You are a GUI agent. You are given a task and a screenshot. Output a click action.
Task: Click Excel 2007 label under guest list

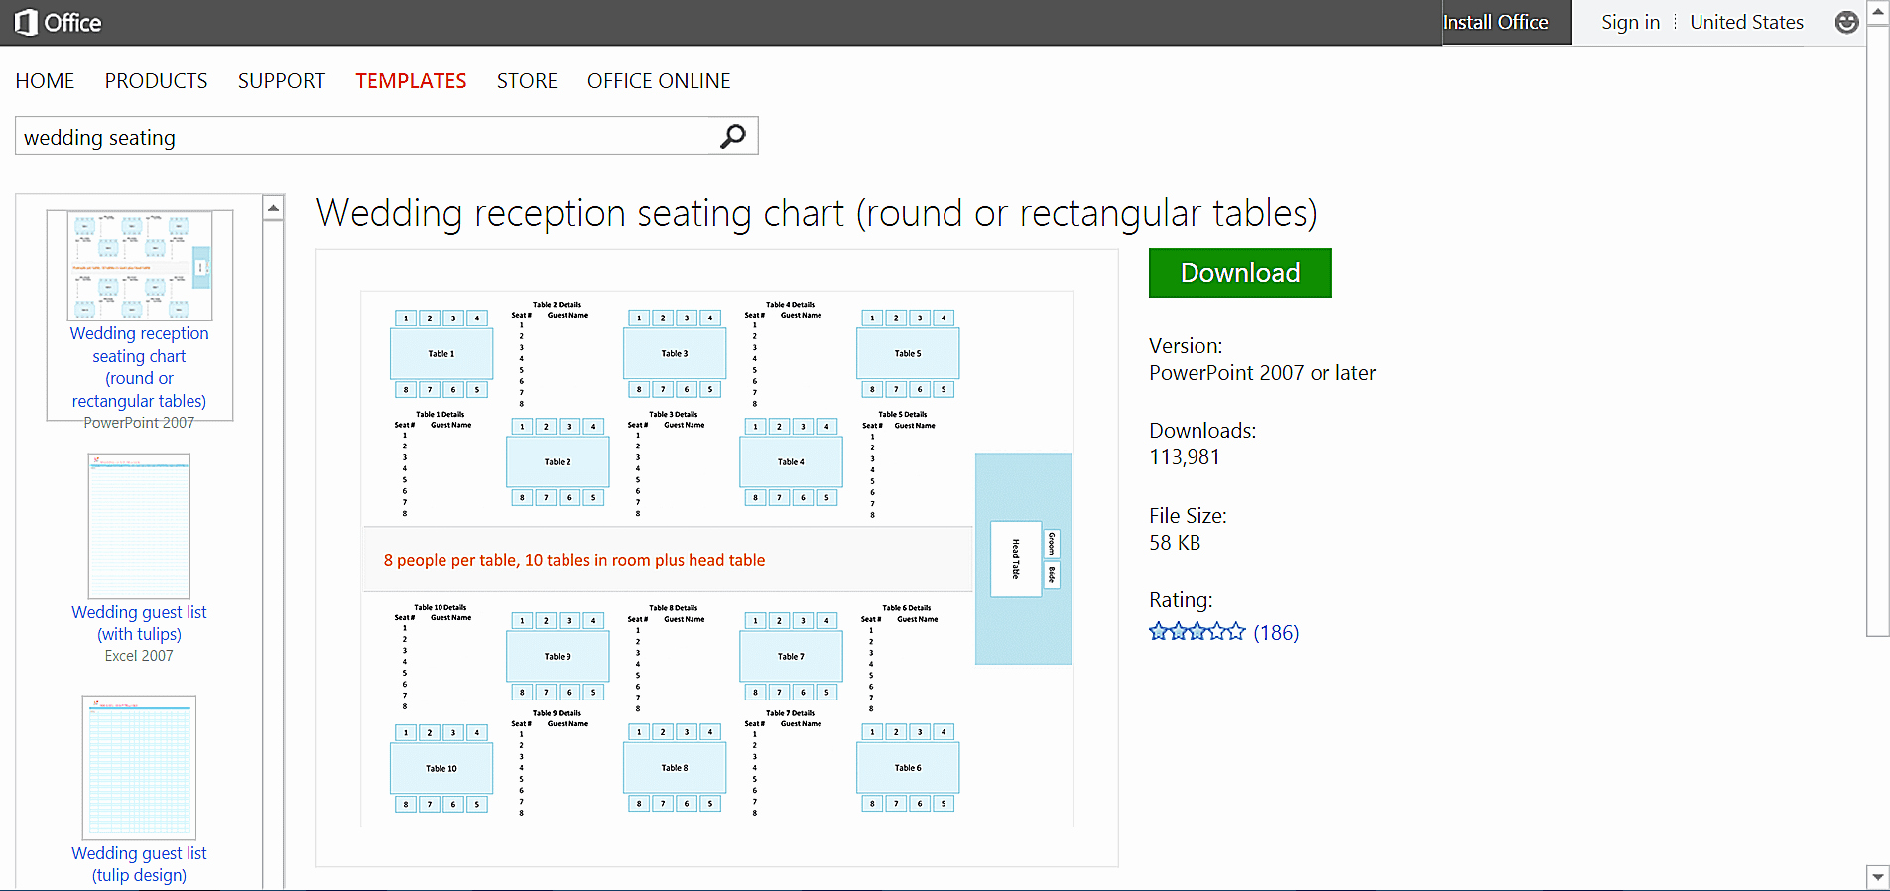pyautogui.click(x=139, y=656)
